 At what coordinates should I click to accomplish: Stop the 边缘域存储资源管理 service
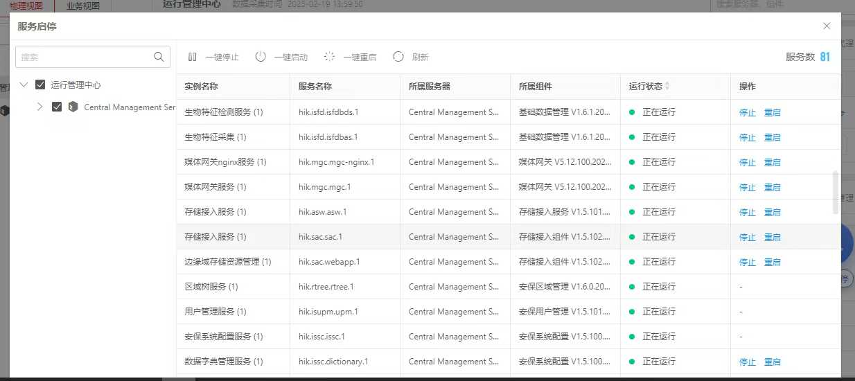tap(748, 262)
